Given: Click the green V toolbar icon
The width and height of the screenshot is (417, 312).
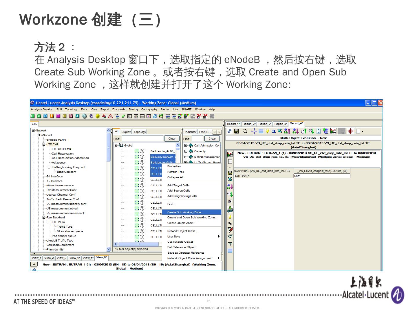Looking at the screenshot, I should click(39, 116).
